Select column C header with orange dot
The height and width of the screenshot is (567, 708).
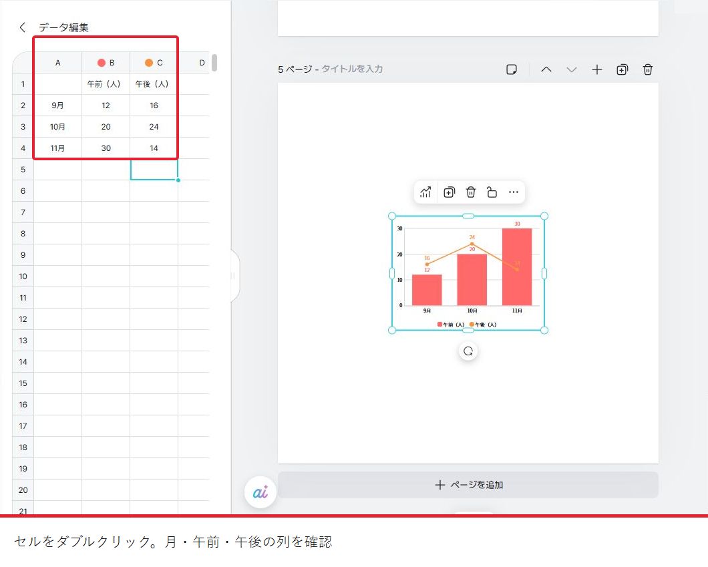[154, 63]
